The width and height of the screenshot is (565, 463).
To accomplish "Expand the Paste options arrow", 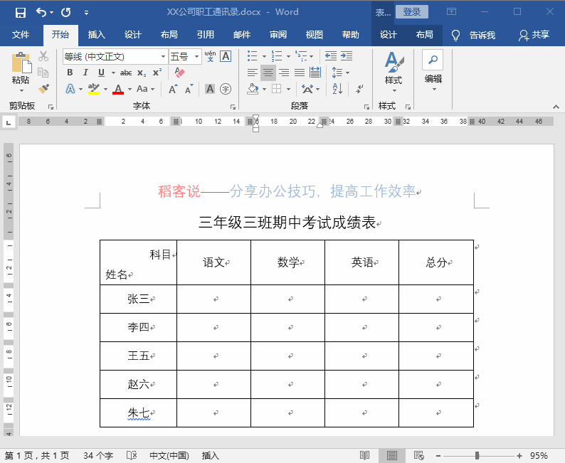I will [21, 90].
